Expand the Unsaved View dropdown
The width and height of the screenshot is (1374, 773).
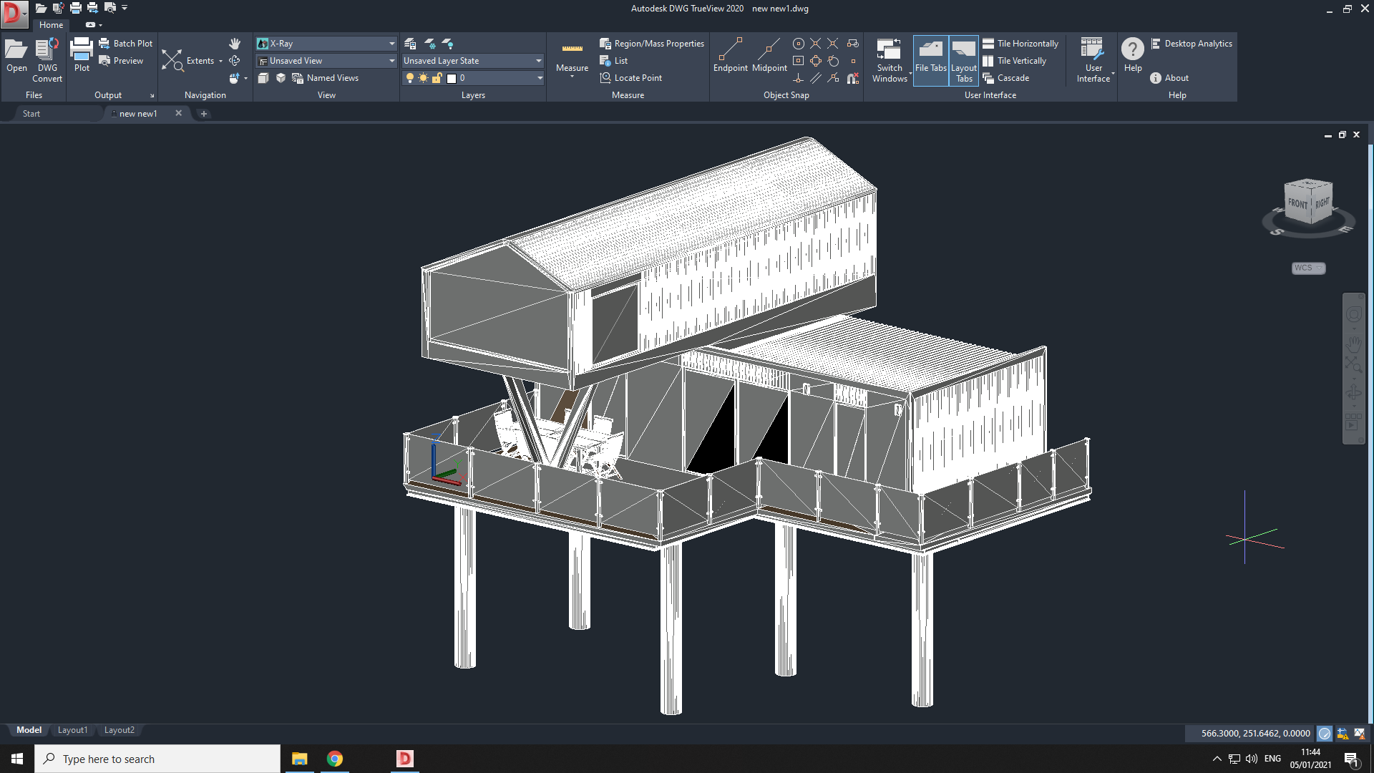pyautogui.click(x=391, y=61)
